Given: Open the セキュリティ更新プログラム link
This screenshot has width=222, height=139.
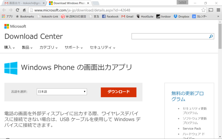Looking at the screenshot, I should (195, 111).
